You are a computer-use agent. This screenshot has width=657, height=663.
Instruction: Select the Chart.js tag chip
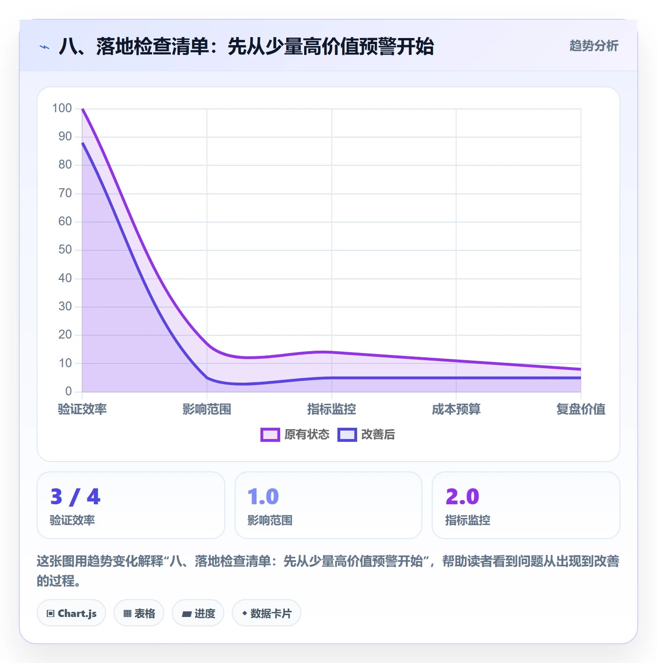tap(71, 613)
